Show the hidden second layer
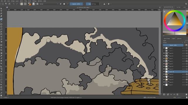Viewport: 188px width, 105px height. 164,51
